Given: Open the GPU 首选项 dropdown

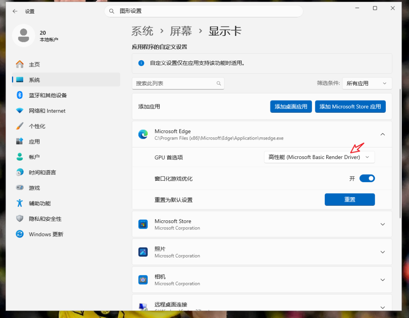Looking at the screenshot, I should pyautogui.click(x=319, y=157).
